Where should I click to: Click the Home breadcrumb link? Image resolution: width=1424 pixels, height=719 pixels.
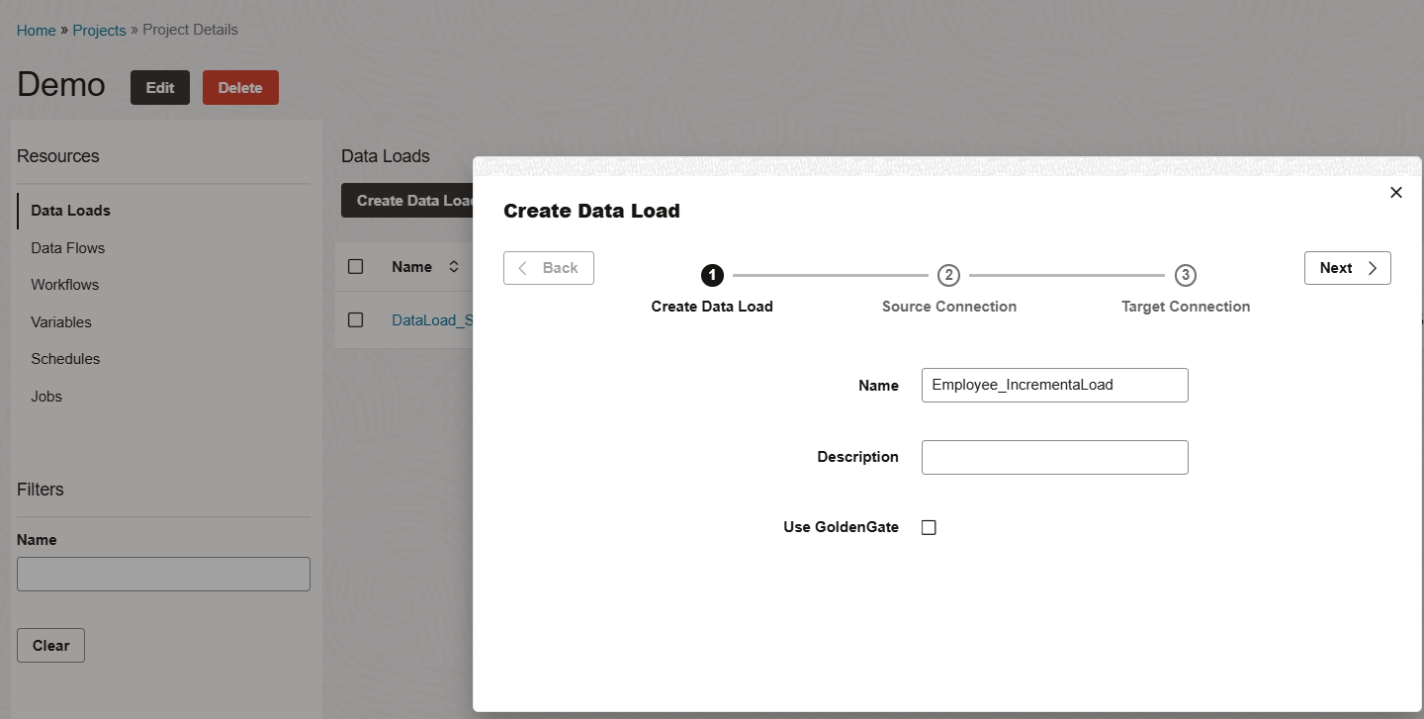click(37, 31)
